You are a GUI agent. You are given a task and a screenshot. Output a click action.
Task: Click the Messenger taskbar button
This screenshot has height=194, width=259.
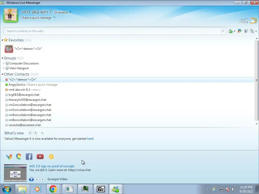(115, 189)
